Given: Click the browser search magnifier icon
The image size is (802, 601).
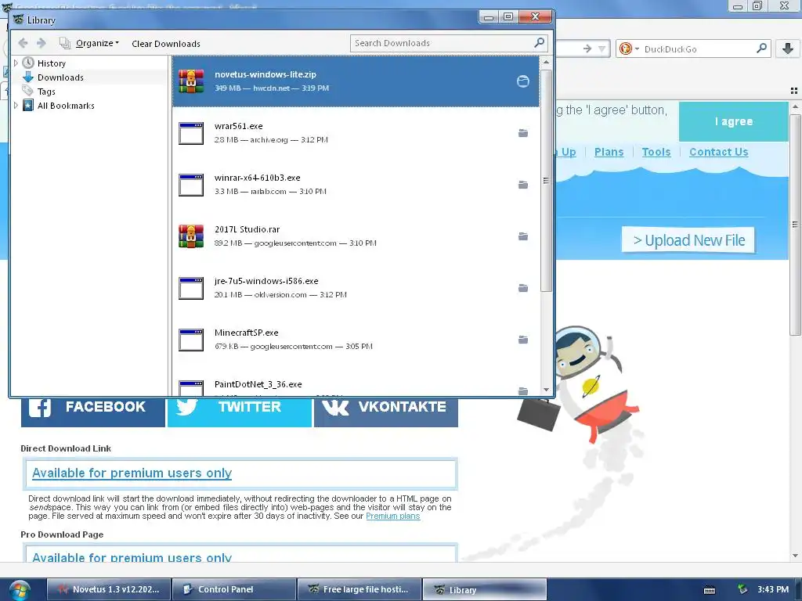Looking at the screenshot, I should pyautogui.click(x=761, y=49).
